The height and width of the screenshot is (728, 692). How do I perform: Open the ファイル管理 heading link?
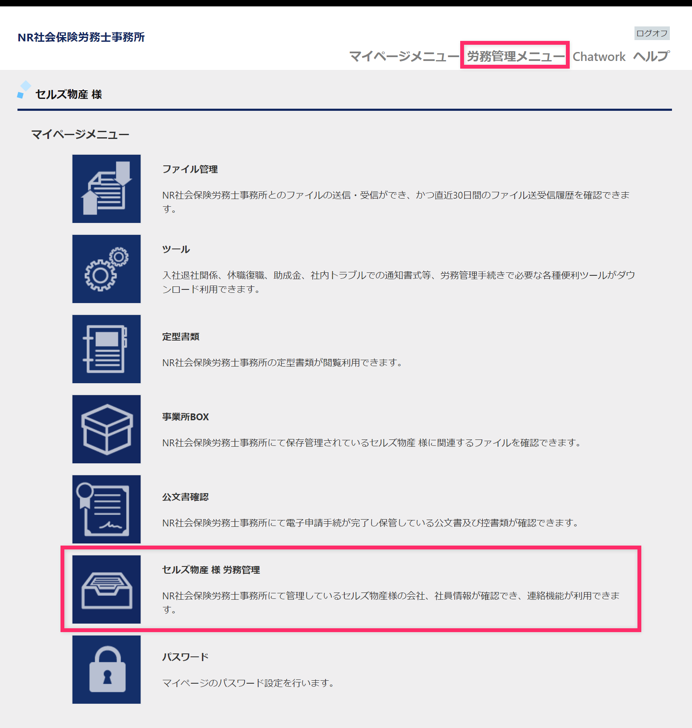[190, 169]
